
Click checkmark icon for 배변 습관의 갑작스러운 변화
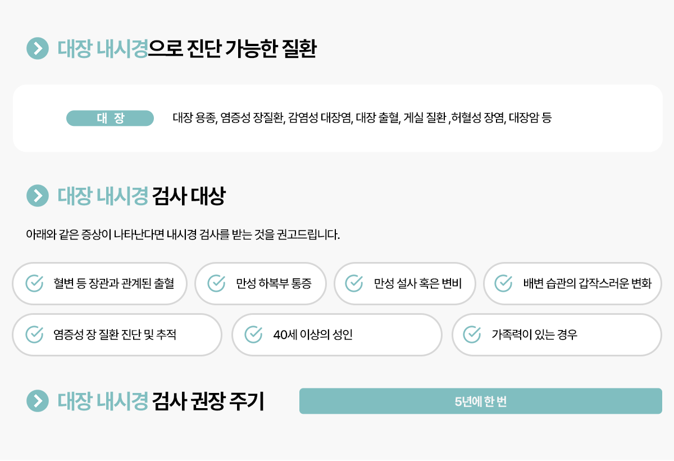[x=503, y=283]
